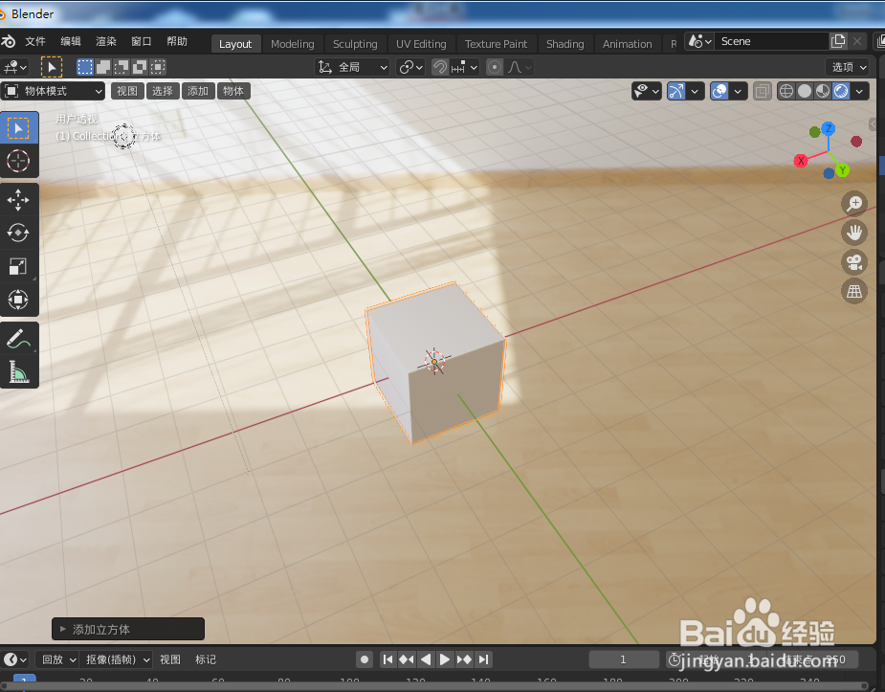
Task: Open the 物体模式 mode dropdown
Action: click(x=53, y=91)
